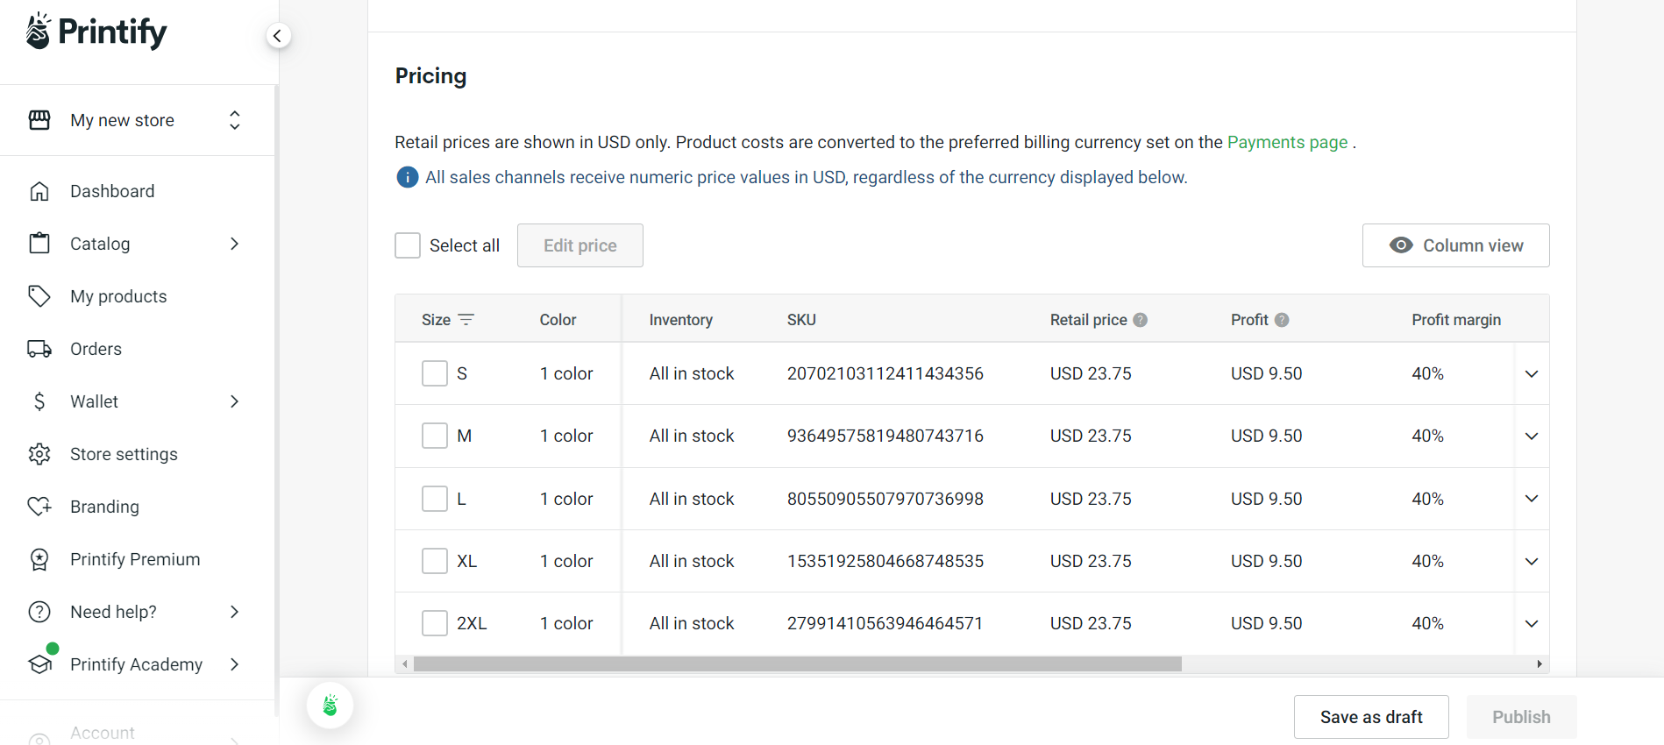Click the Retail price help icon
The width and height of the screenshot is (1664, 745).
pos(1140,320)
